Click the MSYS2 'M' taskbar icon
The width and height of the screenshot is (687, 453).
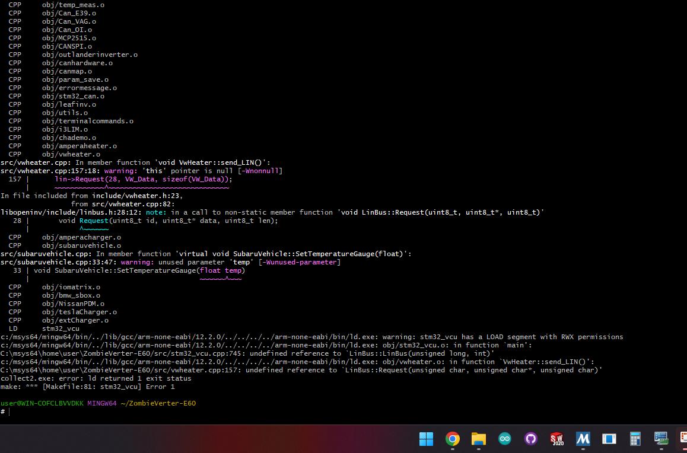coord(583,439)
